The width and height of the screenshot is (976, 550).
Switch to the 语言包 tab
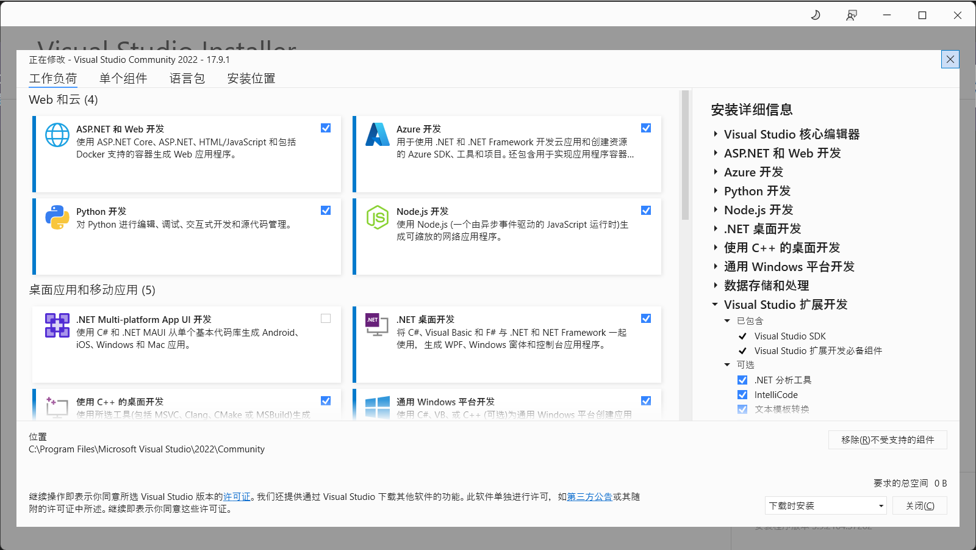click(187, 79)
